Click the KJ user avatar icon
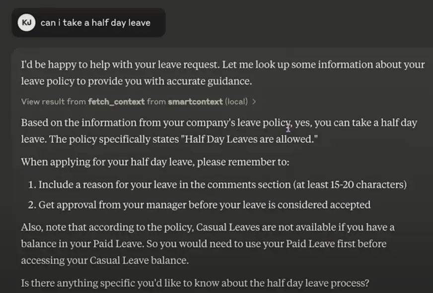 tap(26, 22)
